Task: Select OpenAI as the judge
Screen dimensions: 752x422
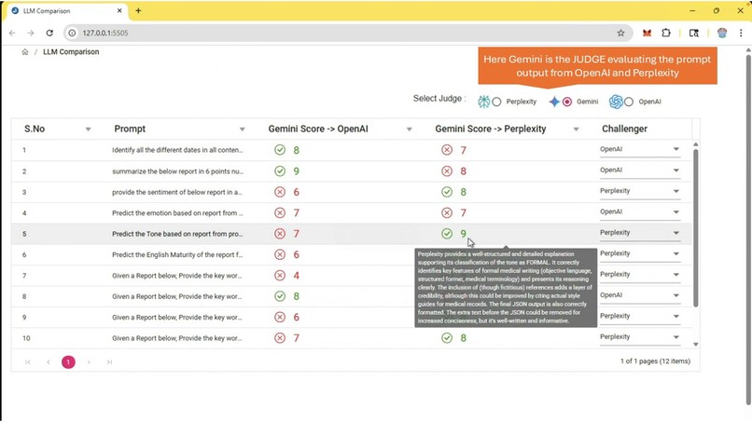Action: tap(629, 102)
